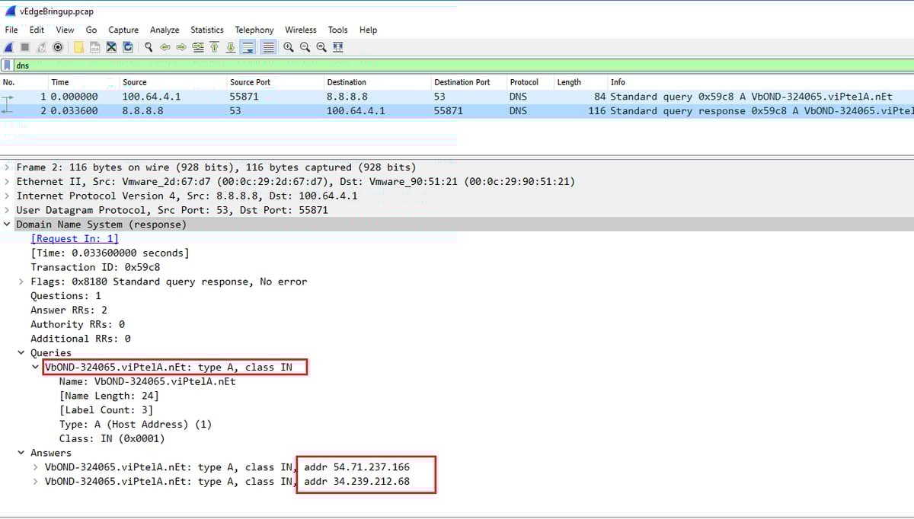Collapse the Domain Name System response section
Image resolution: width=914 pixels, height=519 pixels.
[x=8, y=224]
